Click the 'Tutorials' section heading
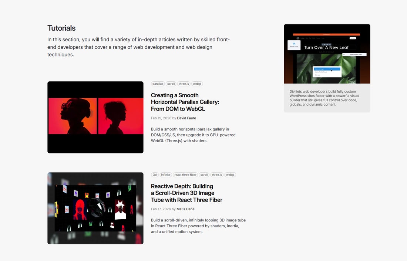 [61, 28]
